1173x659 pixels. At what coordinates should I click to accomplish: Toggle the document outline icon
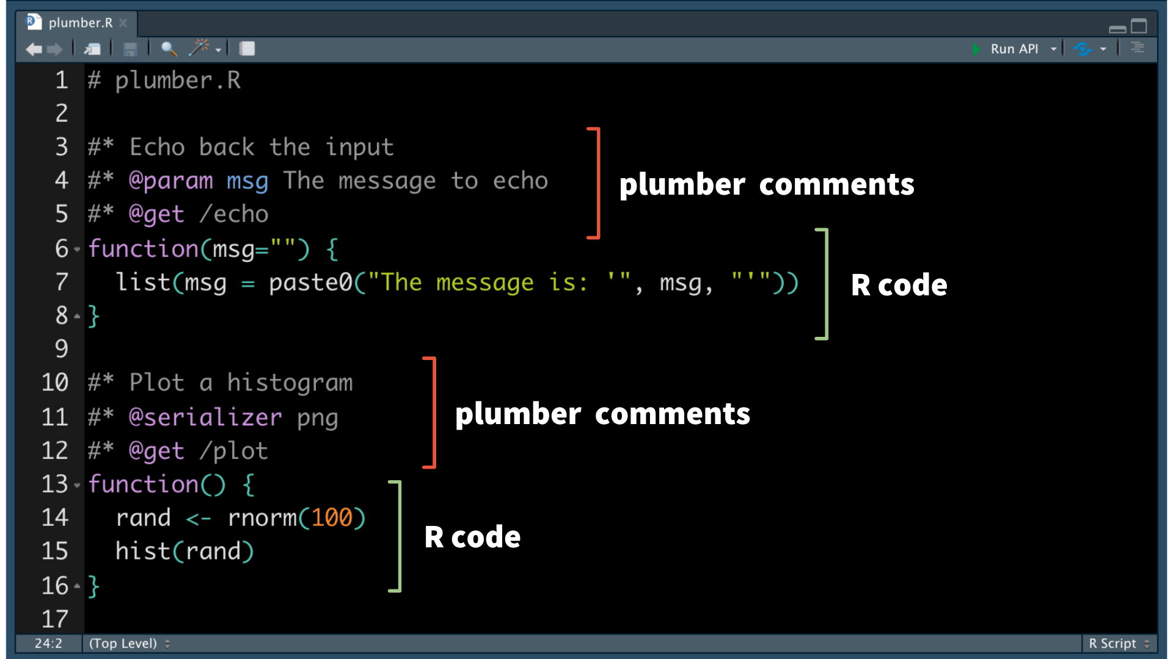click(1137, 48)
